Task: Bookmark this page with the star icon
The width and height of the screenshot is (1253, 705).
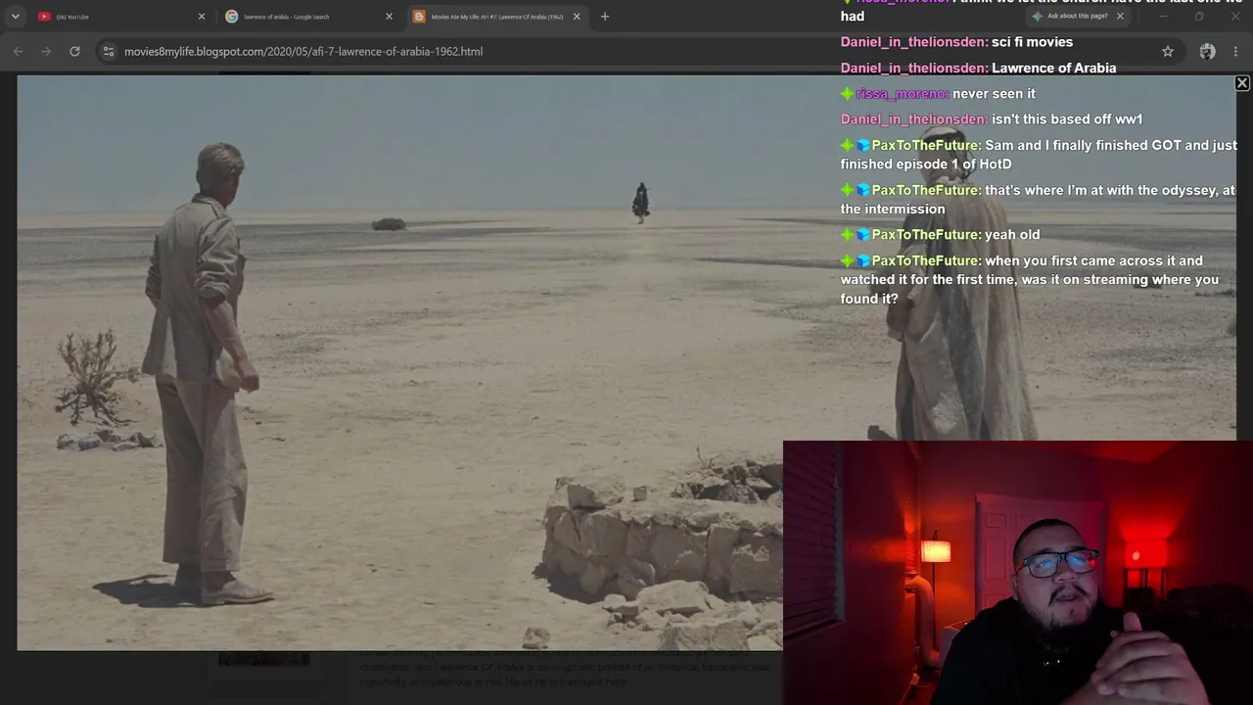Action: [1168, 51]
